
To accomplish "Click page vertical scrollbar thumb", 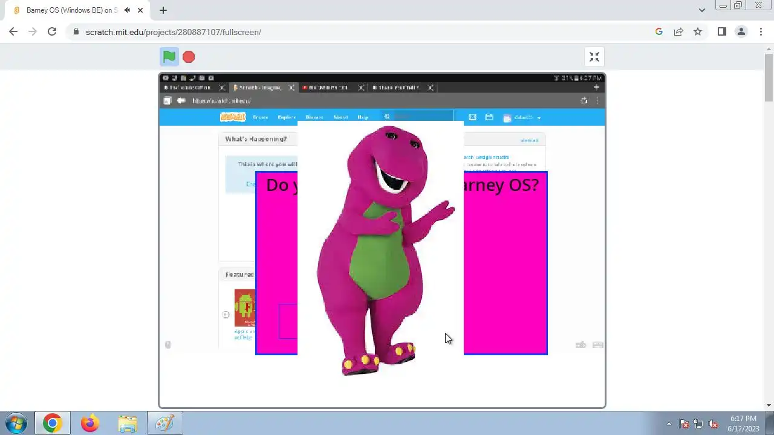I will tap(769, 77).
